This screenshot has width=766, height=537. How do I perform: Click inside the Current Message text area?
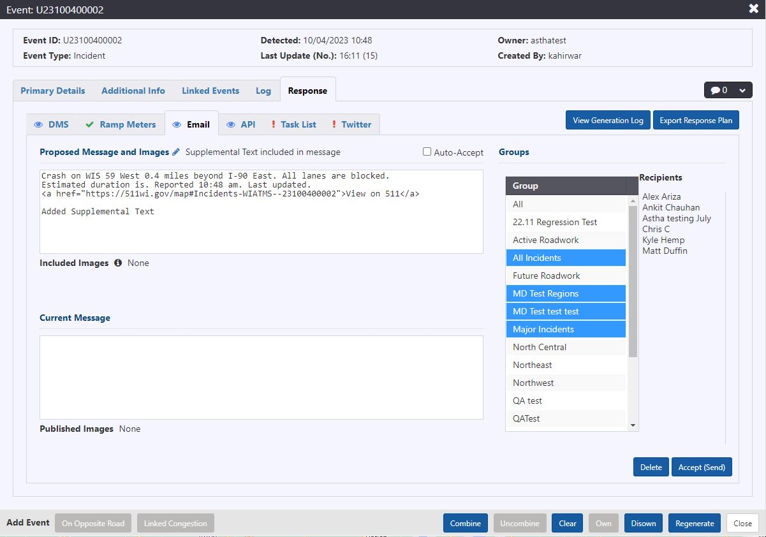coord(261,378)
